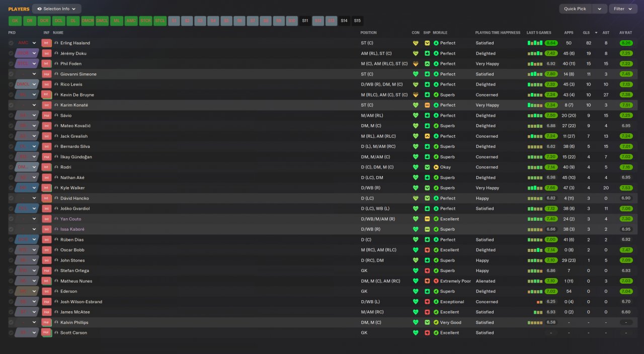Image resolution: width=644 pixels, height=354 pixels.
Task: Open the Selection Info dropdown
Action: 57,9
